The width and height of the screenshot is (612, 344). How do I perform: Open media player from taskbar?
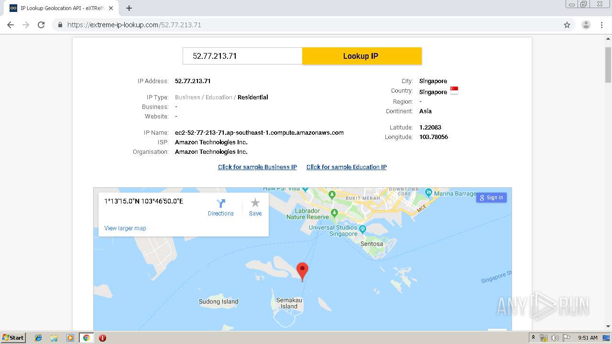(x=70, y=338)
